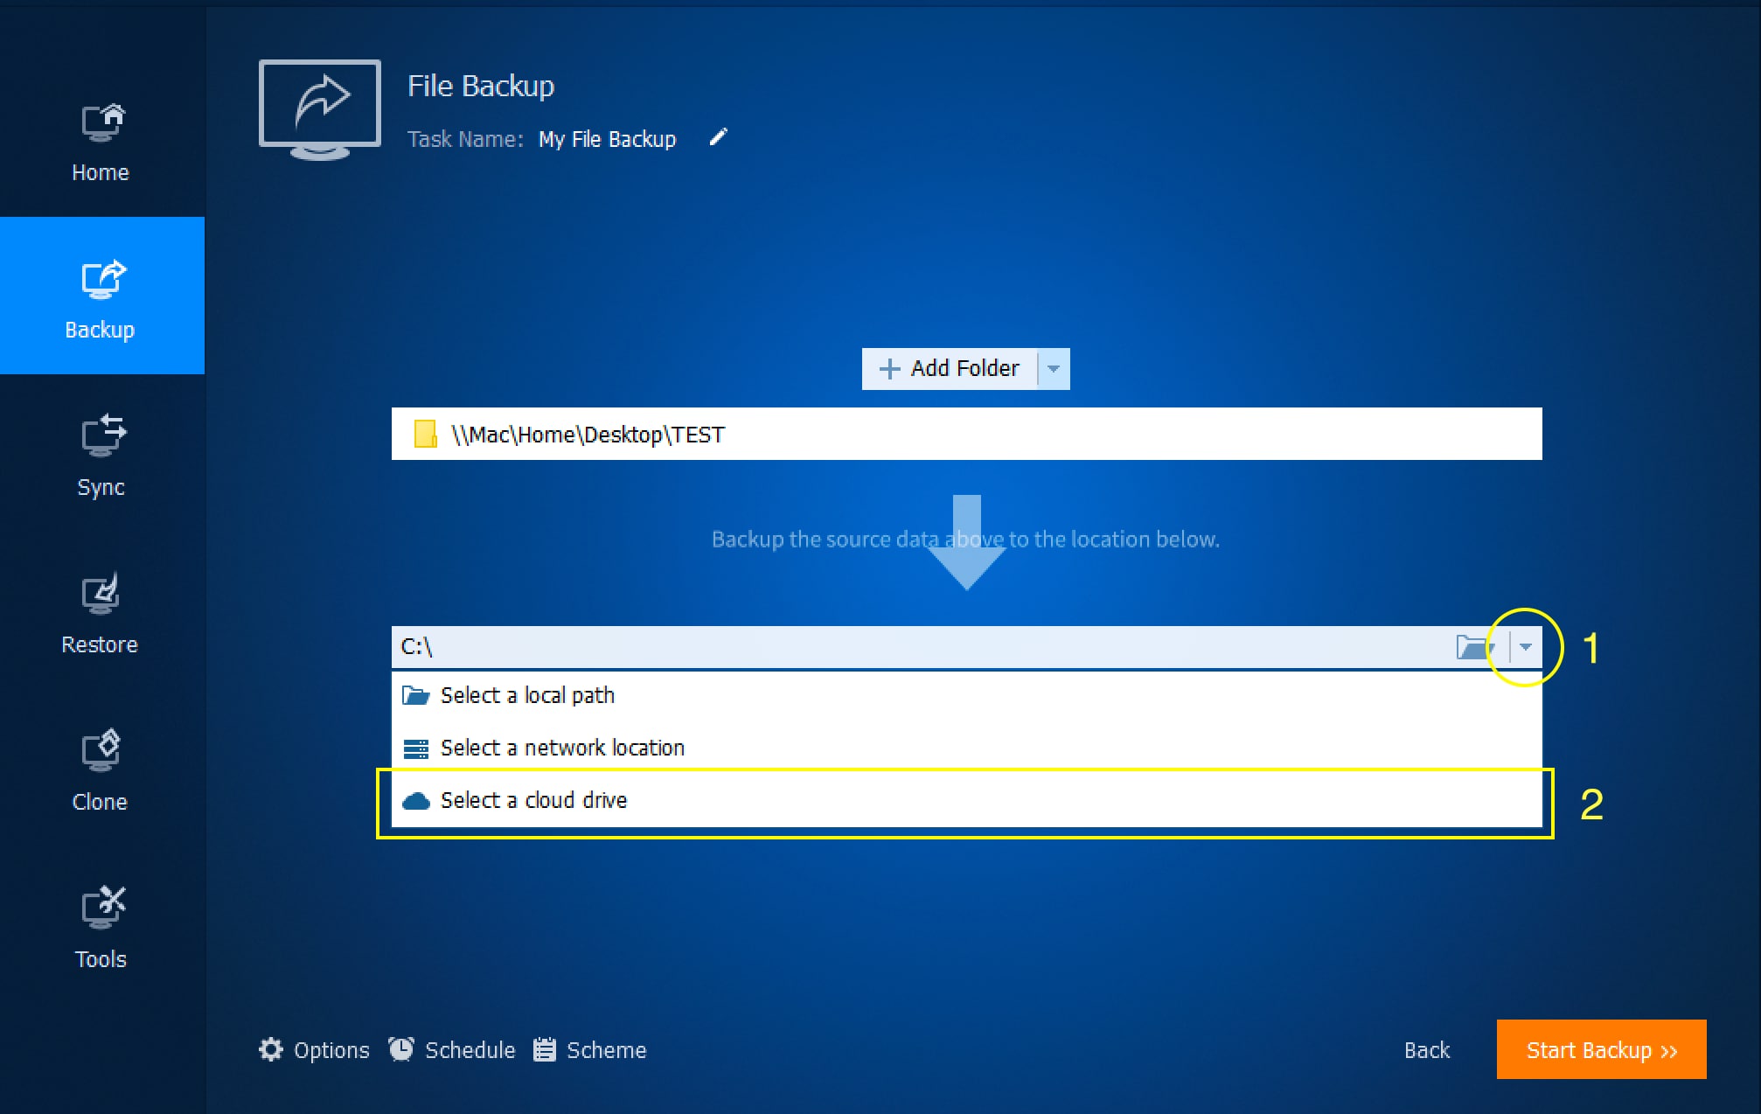The height and width of the screenshot is (1114, 1761).
Task: Click the browse folder icon in destination field
Action: tap(1473, 647)
